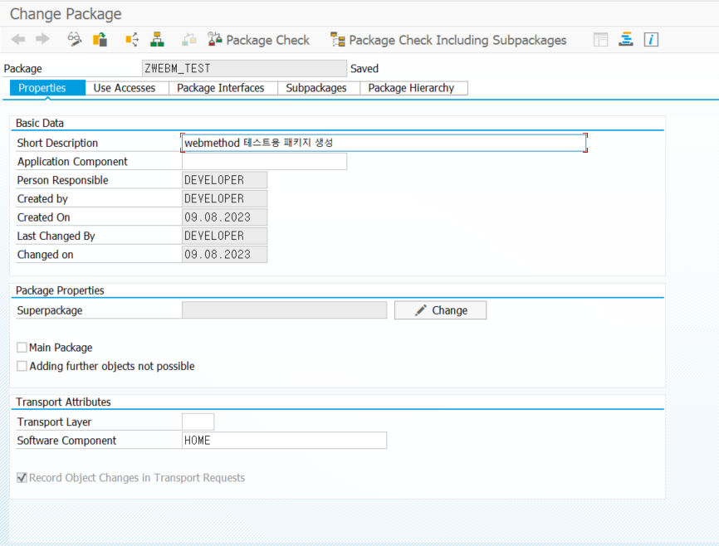Screen dimensions: 719x546
Task: Switch to the Use Accesses tab
Action: click(124, 88)
